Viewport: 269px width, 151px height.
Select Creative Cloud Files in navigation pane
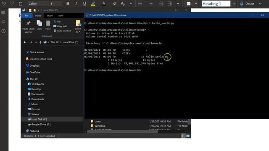[39, 59]
